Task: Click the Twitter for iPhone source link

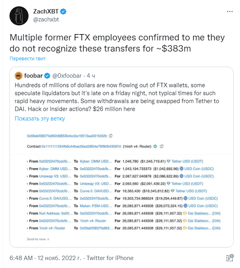Action: 110,258
